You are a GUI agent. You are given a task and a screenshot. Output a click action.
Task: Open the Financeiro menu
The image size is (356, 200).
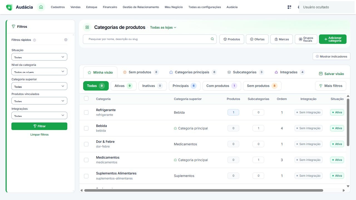110,7
